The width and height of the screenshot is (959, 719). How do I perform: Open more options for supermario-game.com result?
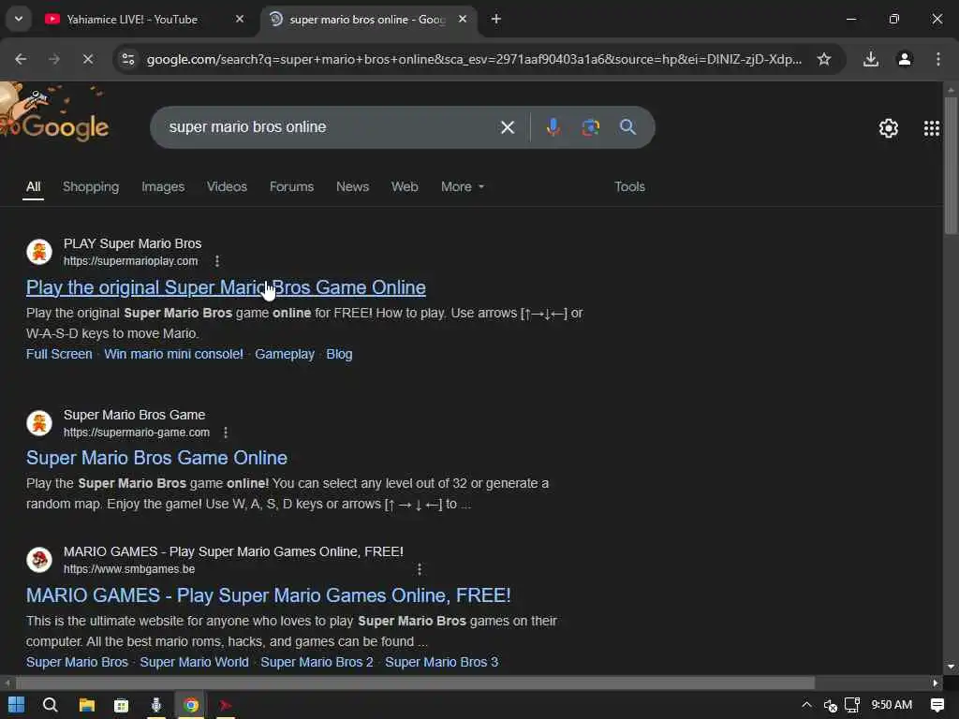click(225, 433)
